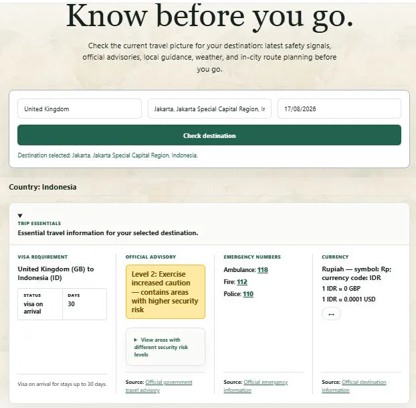Open Official emergency information source link
Viewport: 416px width, 408px height.
coord(255,386)
